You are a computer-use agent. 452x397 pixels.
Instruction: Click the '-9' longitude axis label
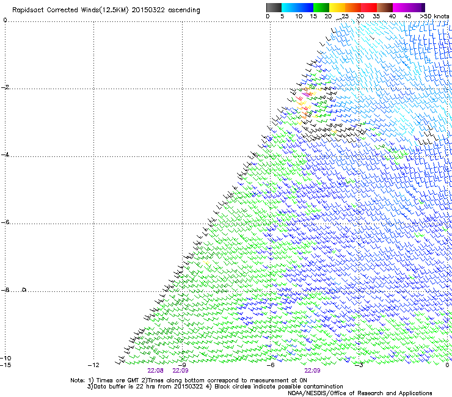182,365
